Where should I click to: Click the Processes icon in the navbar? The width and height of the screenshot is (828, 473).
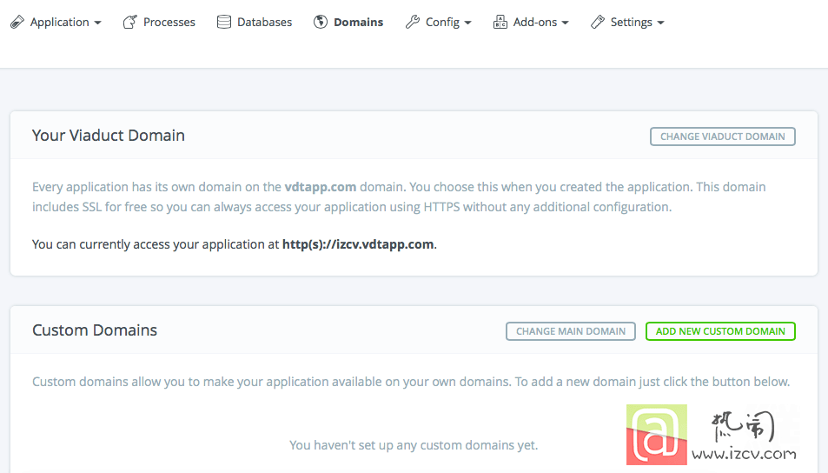130,23
